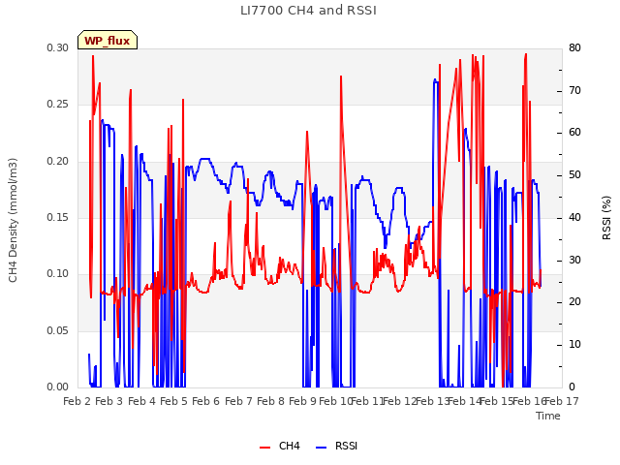Viewport: 620px width, 465px height.
Task: Click the 60 right axis tick label
Action: click(574, 133)
